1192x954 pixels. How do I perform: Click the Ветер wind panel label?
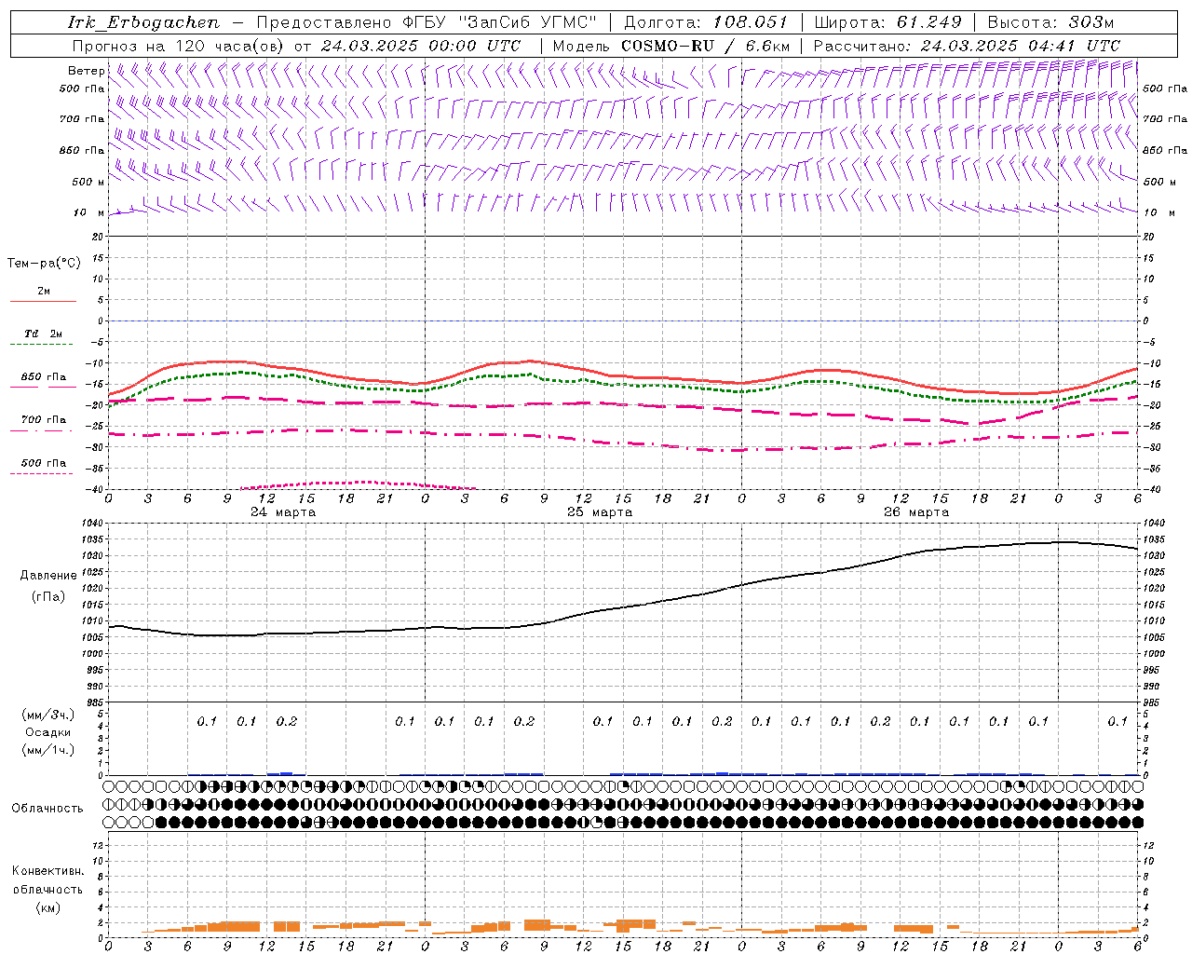(86, 71)
